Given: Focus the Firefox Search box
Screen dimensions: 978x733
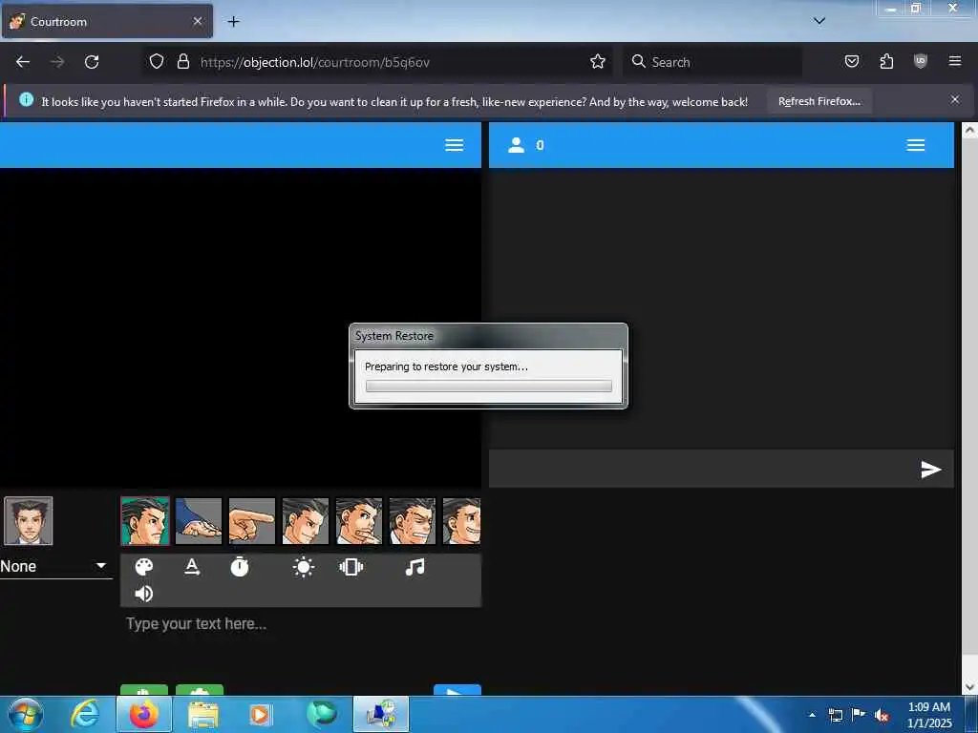Looking at the screenshot, I should pyautogui.click(x=712, y=62).
